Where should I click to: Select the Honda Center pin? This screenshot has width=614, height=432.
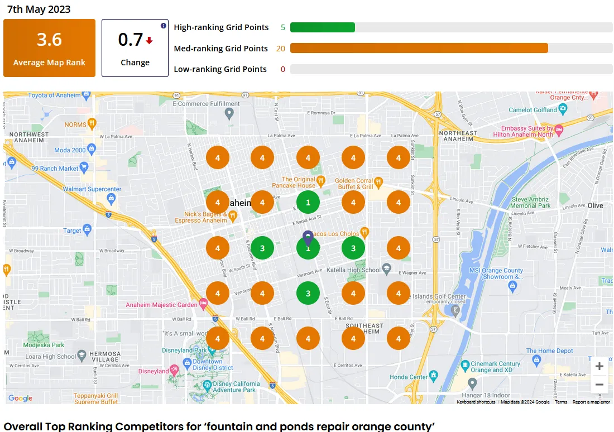point(434,376)
